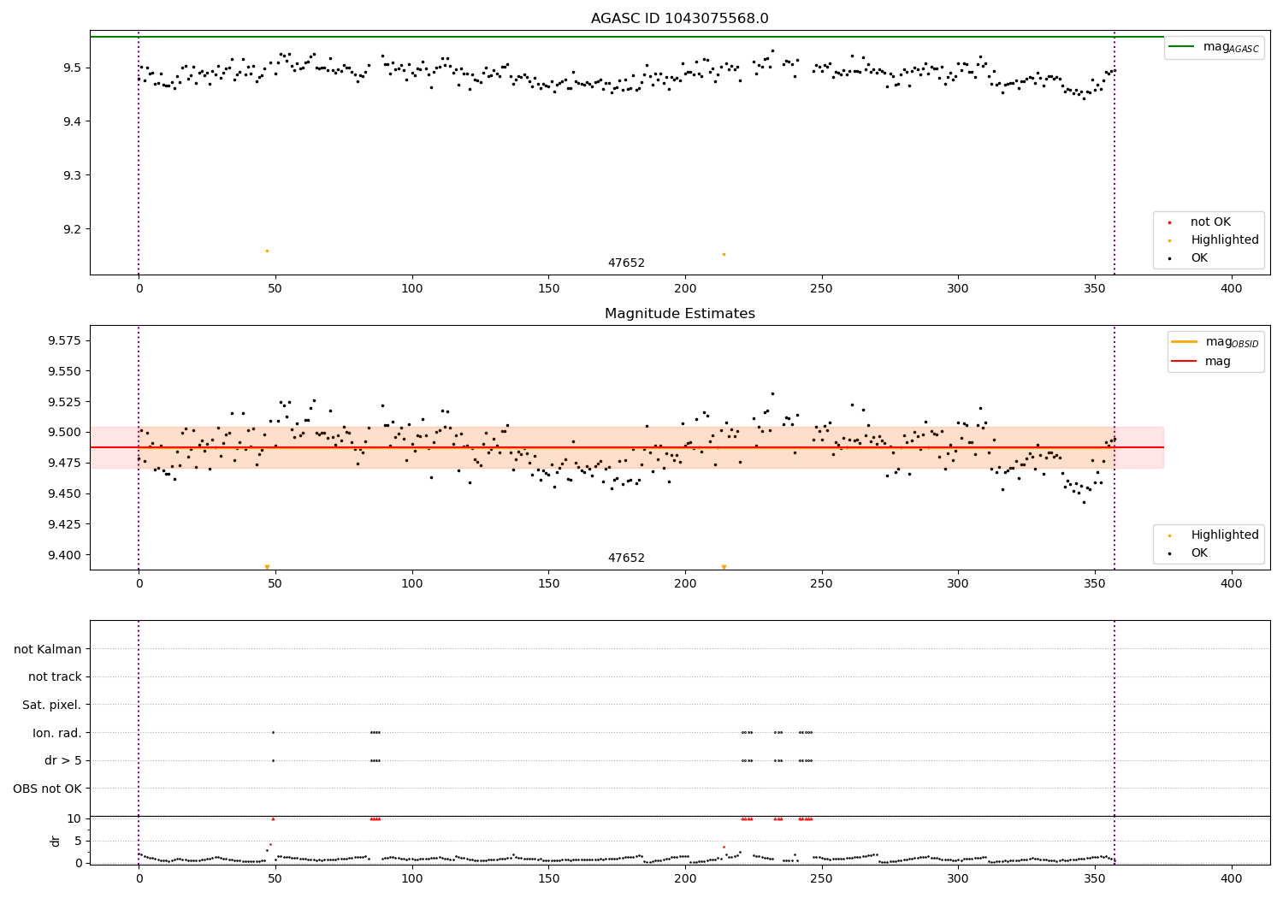The image size is (1283, 898).
Task: Click the "dr > 5" axis label
Action: (63, 761)
